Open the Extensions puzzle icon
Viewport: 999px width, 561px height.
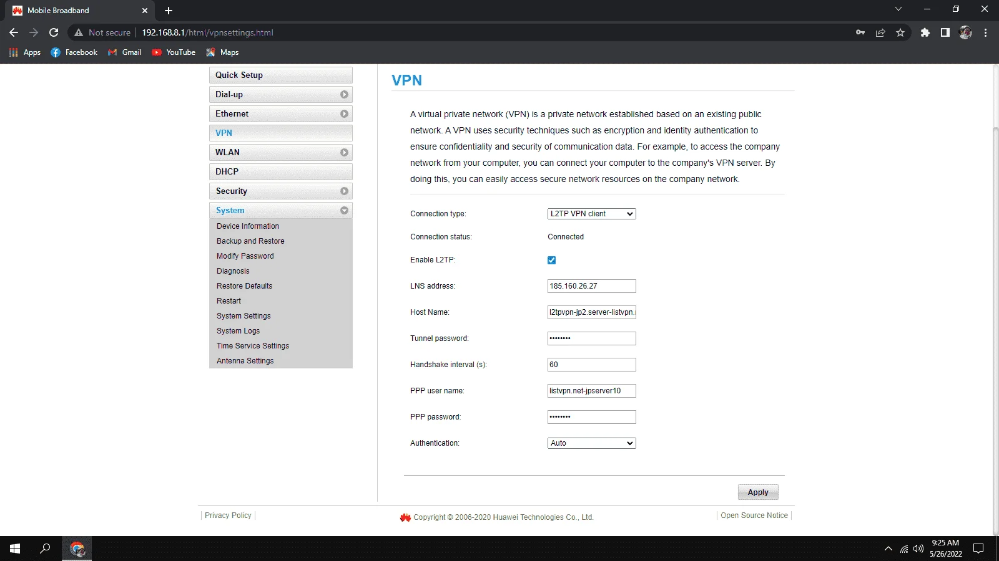[x=925, y=32]
